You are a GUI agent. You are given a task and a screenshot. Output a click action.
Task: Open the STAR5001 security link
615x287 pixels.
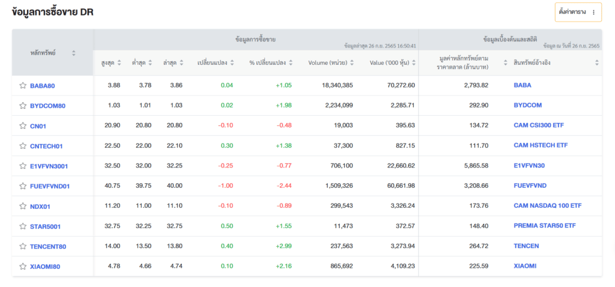[45, 226]
